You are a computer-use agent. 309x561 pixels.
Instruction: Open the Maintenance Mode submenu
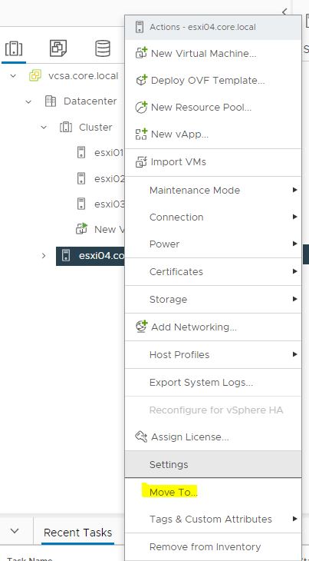pyautogui.click(x=213, y=190)
